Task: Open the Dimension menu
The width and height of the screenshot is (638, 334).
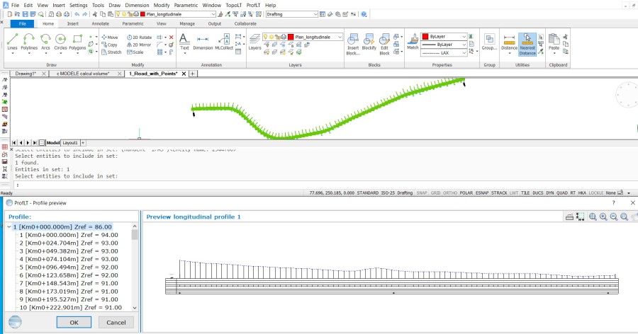Action: [x=137, y=5]
